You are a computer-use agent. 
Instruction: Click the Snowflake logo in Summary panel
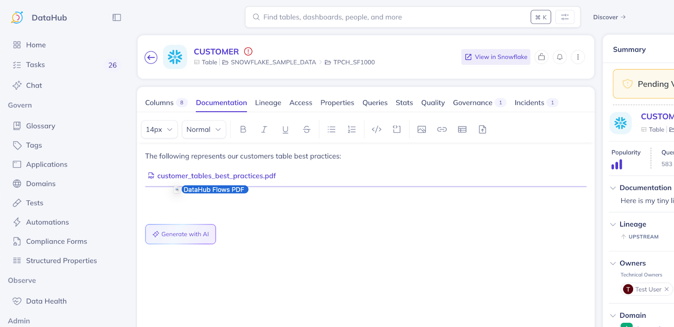tap(621, 123)
